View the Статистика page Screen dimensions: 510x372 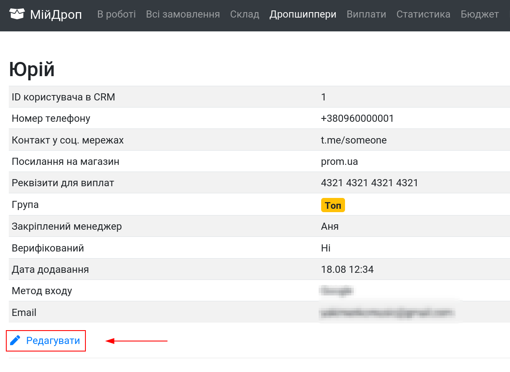click(423, 15)
